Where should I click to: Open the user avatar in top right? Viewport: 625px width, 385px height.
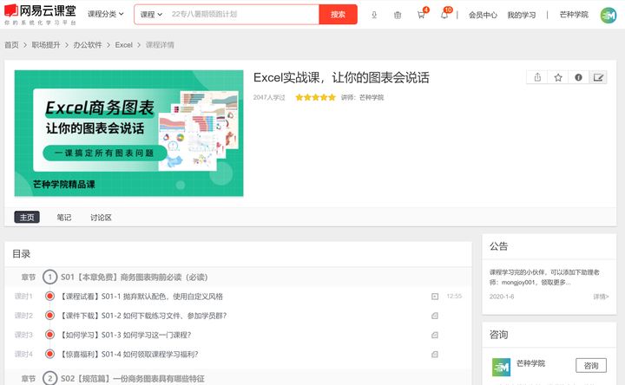pyautogui.click(x=609, y=15)
